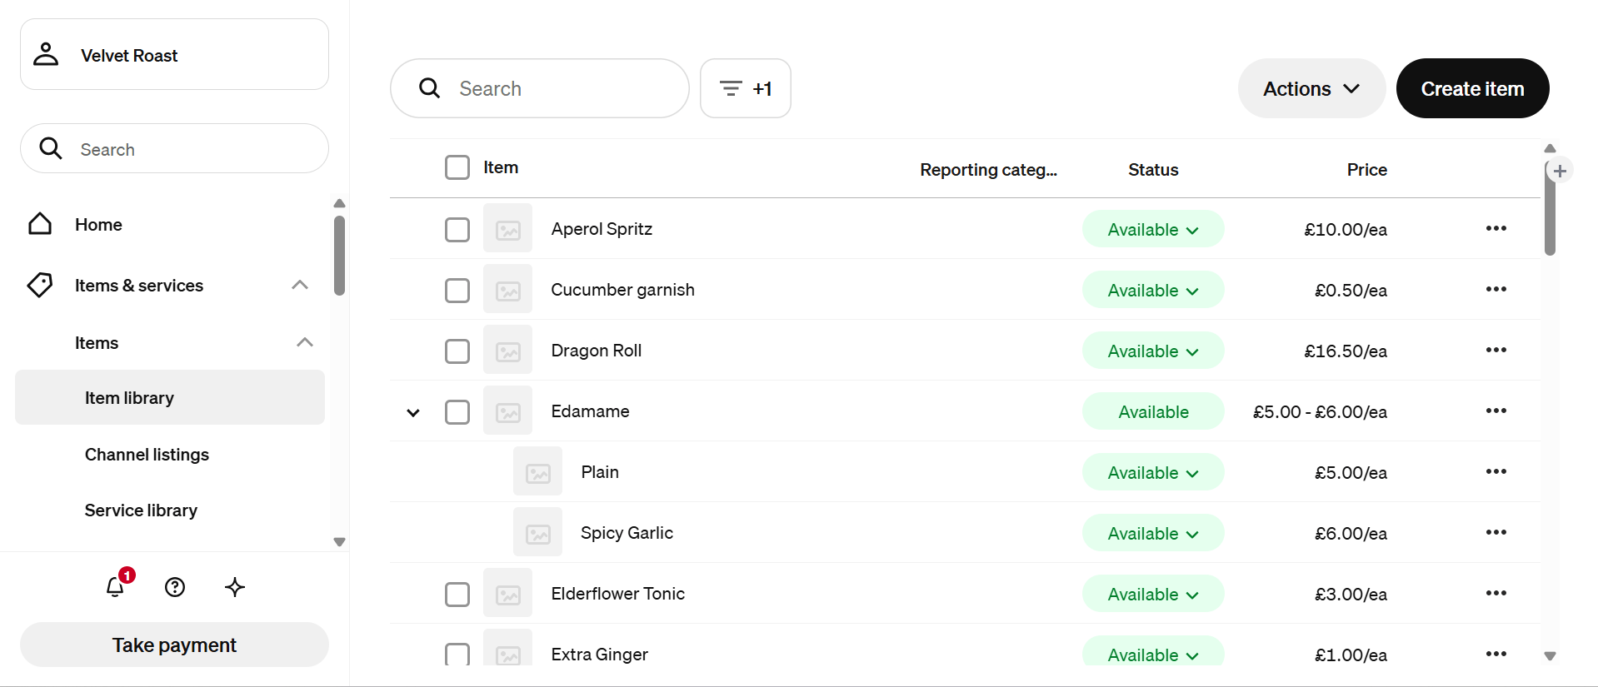1598x687 pixels.
Task: Click the Items & services menu label
Action: click(139, 285)
